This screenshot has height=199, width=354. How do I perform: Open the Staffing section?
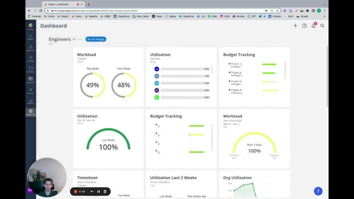point(30,59)
